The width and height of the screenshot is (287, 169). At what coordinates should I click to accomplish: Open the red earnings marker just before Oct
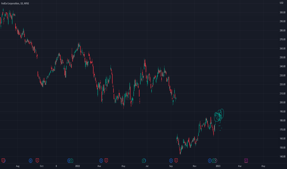tap(37, 161)
